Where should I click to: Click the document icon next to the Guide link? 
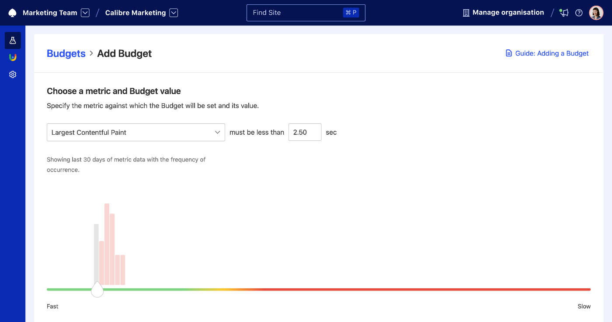click(508, 52)
